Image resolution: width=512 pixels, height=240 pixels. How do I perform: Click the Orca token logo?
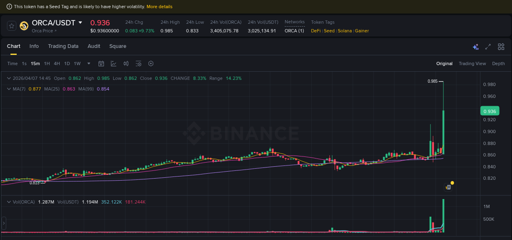[24, 26]
